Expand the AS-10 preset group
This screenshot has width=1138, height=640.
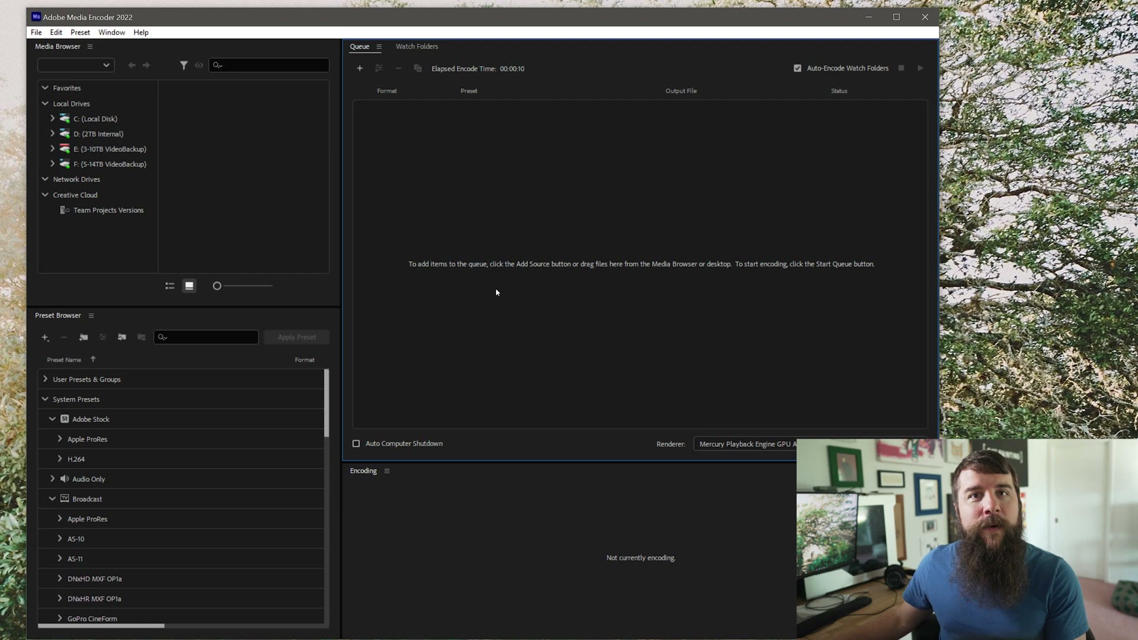point(60,539)
